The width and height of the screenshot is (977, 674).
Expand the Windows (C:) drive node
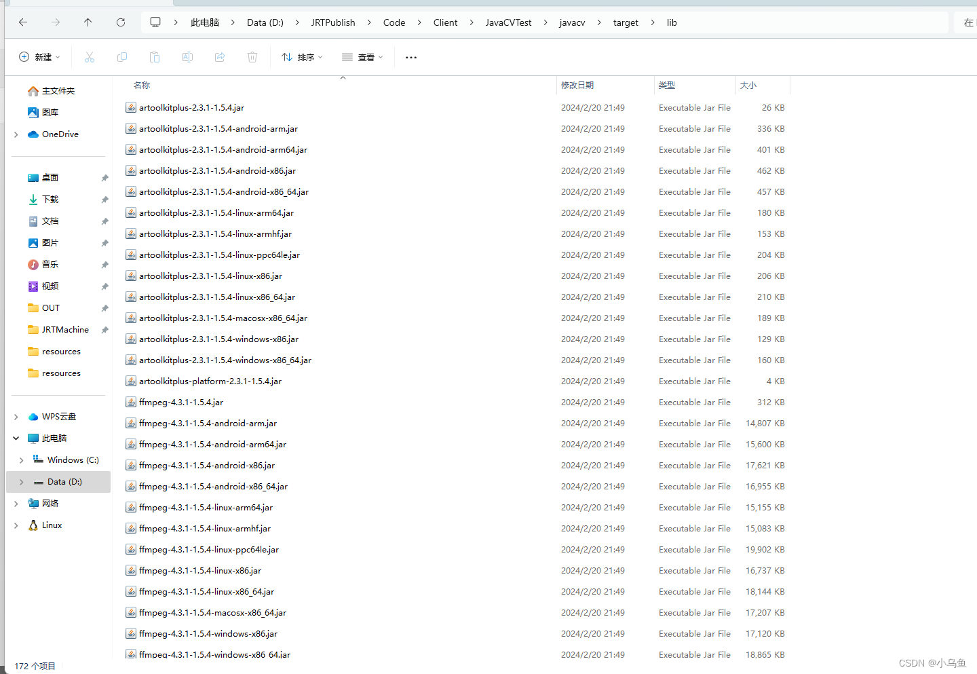point(22,460)
